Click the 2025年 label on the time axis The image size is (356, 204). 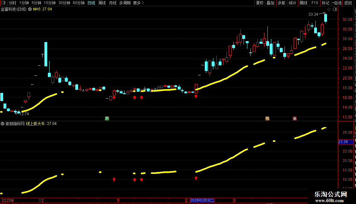point(8,201)
